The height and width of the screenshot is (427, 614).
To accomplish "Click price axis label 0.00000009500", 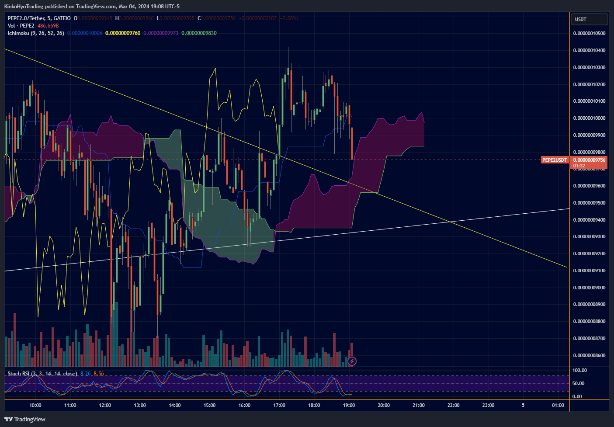I will (x=589, y=203).
